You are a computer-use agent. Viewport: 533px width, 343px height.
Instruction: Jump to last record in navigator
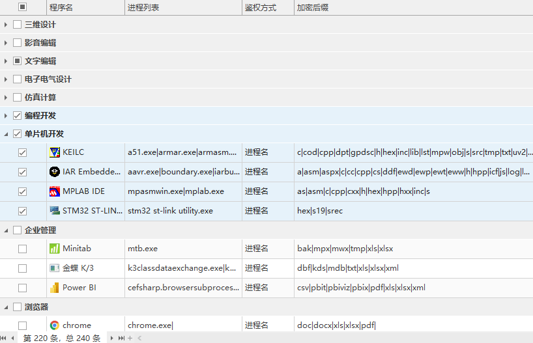[121, 338]
